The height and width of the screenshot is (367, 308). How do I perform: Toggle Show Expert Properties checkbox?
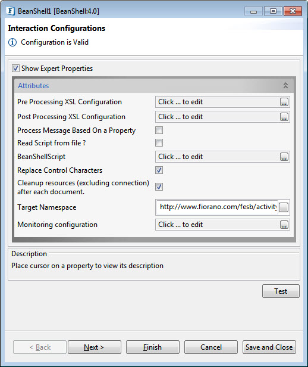(x=15, y=69)
